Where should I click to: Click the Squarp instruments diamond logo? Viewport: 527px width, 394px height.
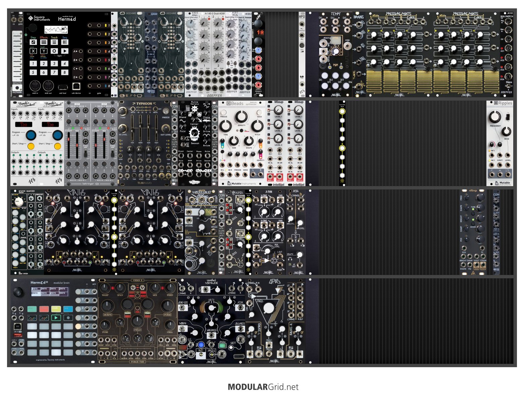click(x=31, y=18)
